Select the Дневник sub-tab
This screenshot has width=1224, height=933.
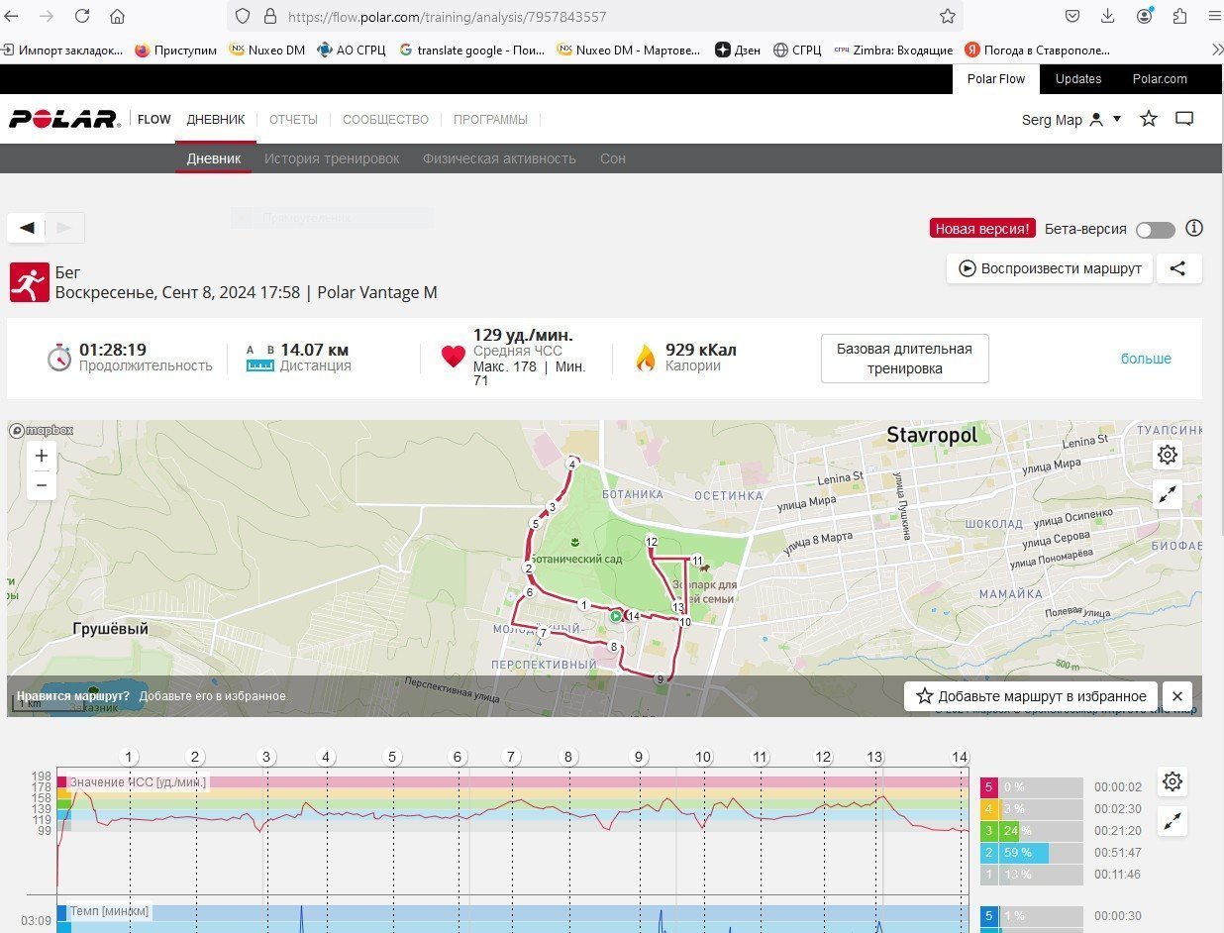pyautogui.click(x=214, y=158)
